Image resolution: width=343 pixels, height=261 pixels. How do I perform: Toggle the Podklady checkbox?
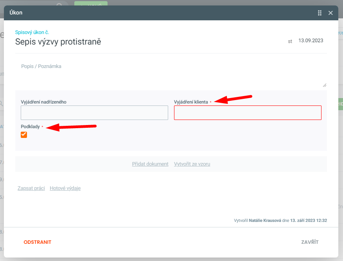click(24, 135)
